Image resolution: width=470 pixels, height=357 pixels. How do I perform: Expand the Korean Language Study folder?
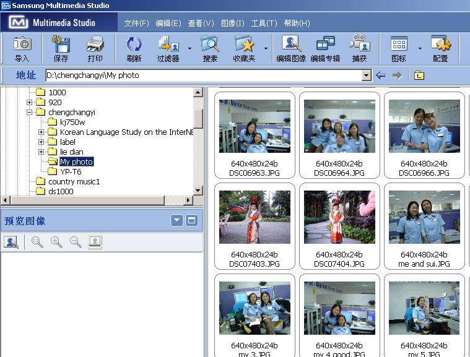tap(41, 132)
